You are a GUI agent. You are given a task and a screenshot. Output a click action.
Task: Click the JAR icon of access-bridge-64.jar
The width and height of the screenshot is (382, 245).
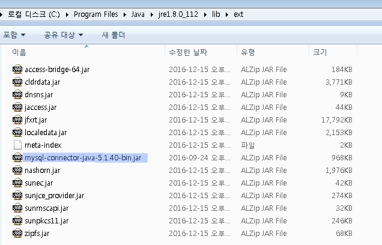17,70
